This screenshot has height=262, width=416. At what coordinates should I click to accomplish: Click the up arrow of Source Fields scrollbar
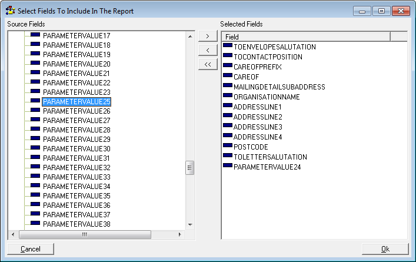[x=190, y=37]
